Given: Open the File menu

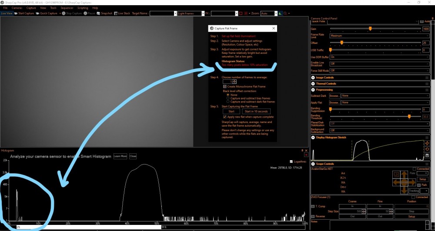Looking at the screenshot, I should tap(5, 8).
